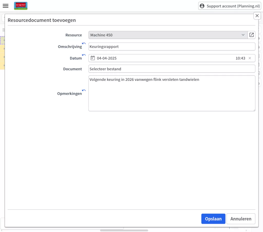This screenshot has width=263, height=232.
Task: Open Machine 450 resource in new window
Action: click(x=251, y=35)
